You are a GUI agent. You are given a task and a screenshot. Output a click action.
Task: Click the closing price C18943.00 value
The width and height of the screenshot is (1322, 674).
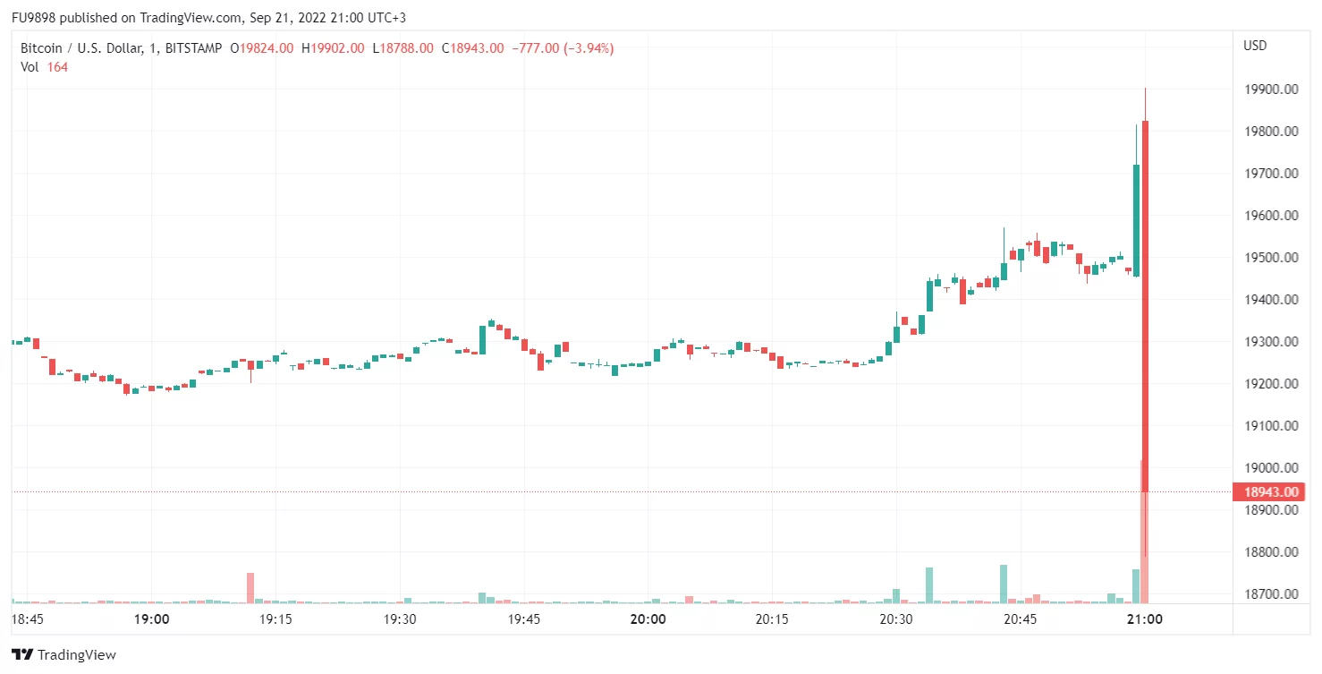click(x=472, y=48)
